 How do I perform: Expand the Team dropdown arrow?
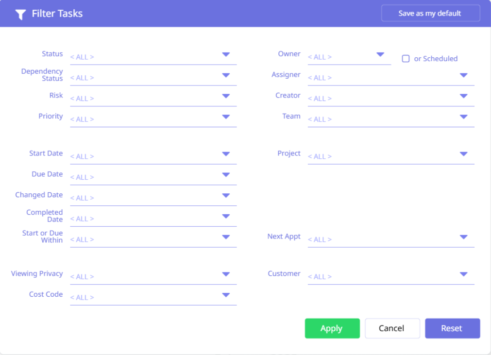pyautogui.click(x=463, y=117)
